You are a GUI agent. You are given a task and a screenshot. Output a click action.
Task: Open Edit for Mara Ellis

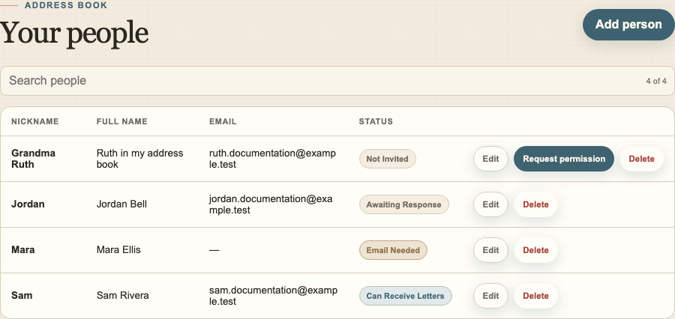(490, 250)
